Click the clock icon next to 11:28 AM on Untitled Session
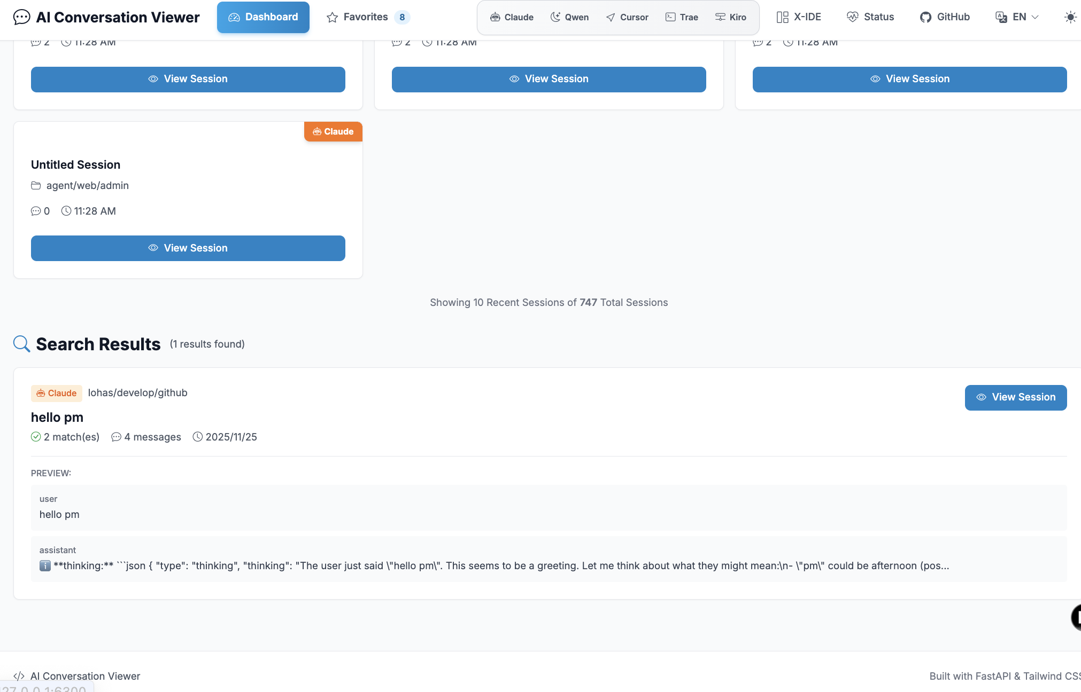Viewport: 1081px width, 692px height. coord(66,211)
